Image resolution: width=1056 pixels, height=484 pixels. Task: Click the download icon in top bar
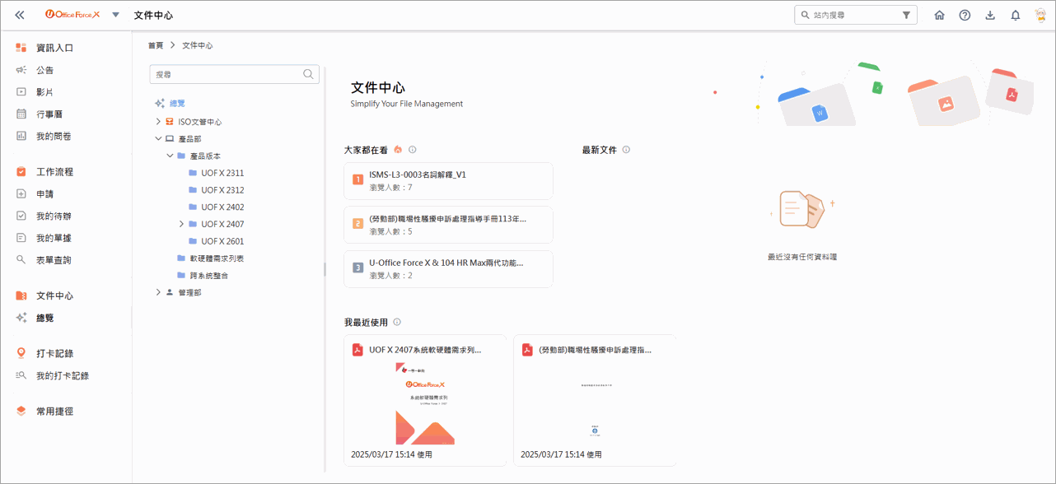990,15
